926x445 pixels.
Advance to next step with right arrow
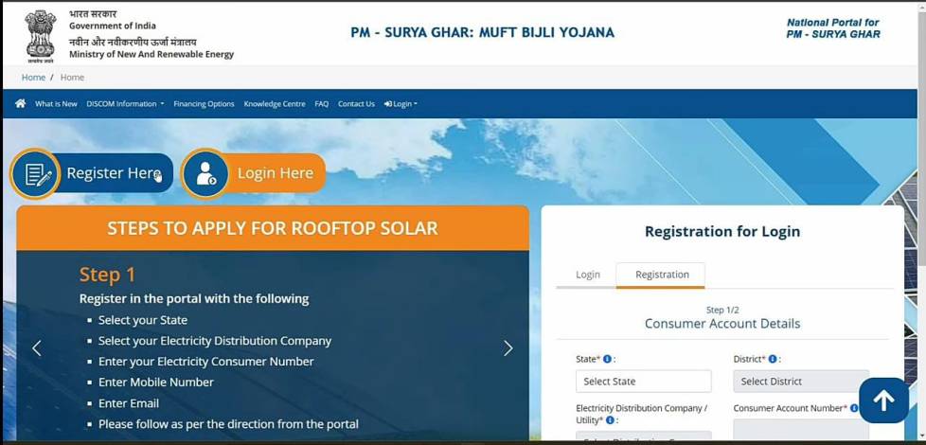pyautogui.click(x=508, y=348)
